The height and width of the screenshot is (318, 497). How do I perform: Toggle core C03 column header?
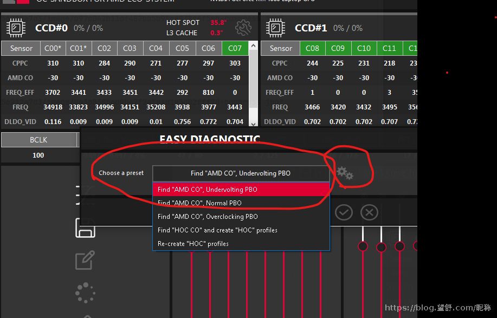[x=130, y=48]
